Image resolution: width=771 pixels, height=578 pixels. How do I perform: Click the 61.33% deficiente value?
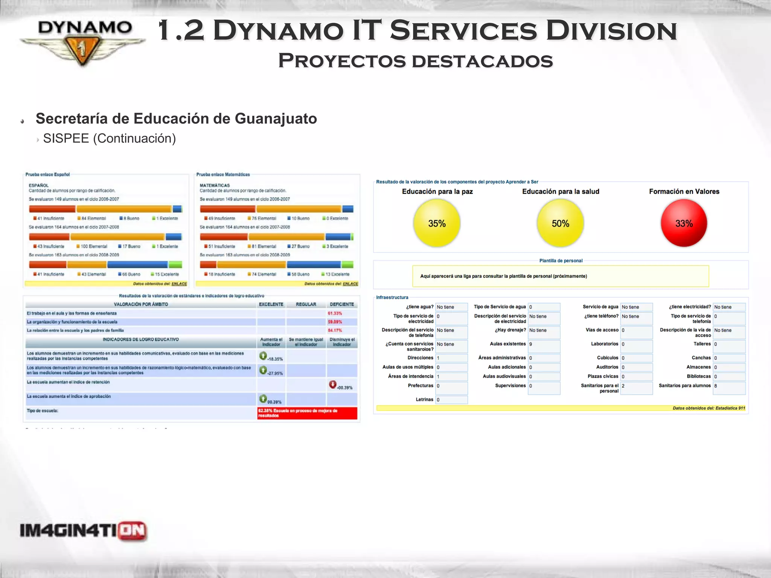(335, 313)
